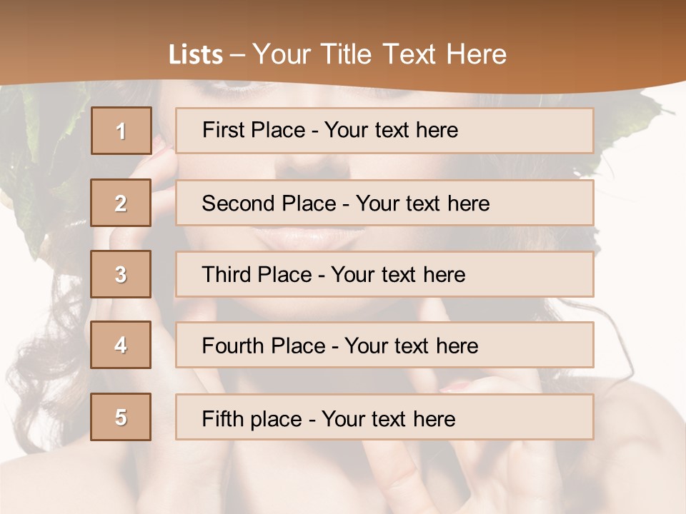Click the number 1 box
This screenshot has width=686, height=514.
coord(121,131)
